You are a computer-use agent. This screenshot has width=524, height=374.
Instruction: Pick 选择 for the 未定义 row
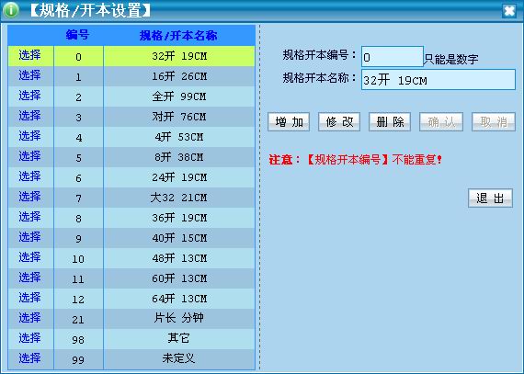(29, 358)
